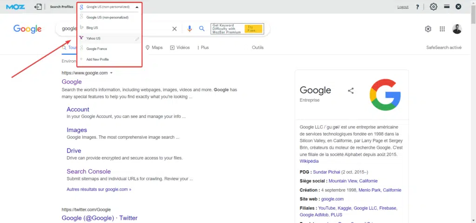The width and height of the screenshot is (476, 223).
Task: Click the Firebase subsidiary link
Action: tap(388, 208)
